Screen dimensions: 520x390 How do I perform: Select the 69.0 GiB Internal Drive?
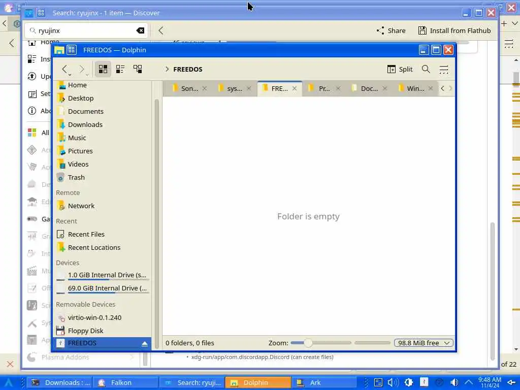[103, 288]
